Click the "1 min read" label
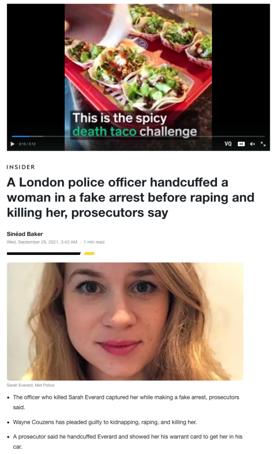 pyautogui.click(x=94, y=242)
